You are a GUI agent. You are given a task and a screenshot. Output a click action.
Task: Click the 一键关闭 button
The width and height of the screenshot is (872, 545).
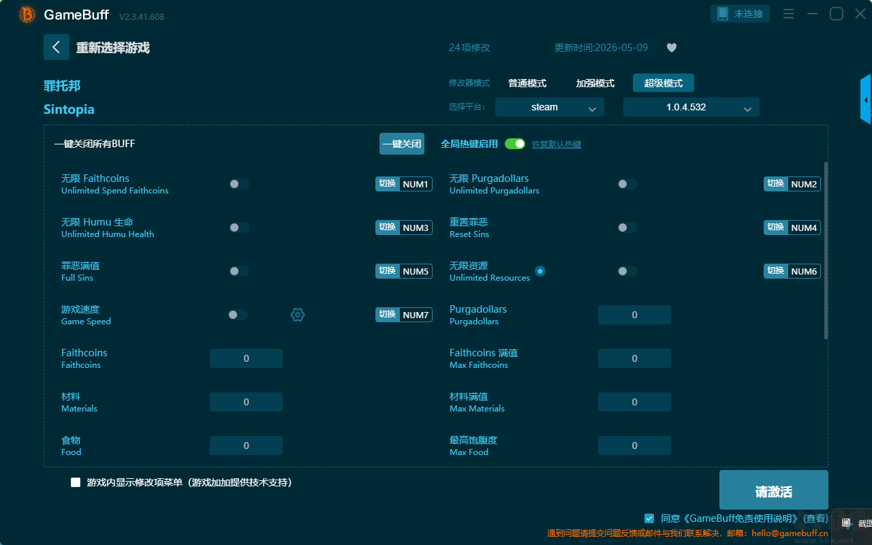[x=402, y=144]
